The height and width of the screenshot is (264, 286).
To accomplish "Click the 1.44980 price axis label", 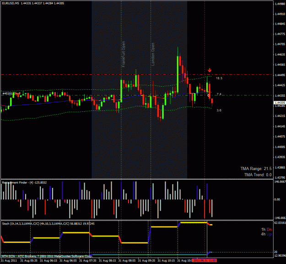I will click(280, 4).
